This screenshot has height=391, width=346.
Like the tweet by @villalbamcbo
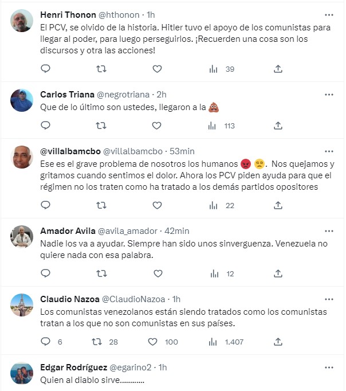coord(157,205)
